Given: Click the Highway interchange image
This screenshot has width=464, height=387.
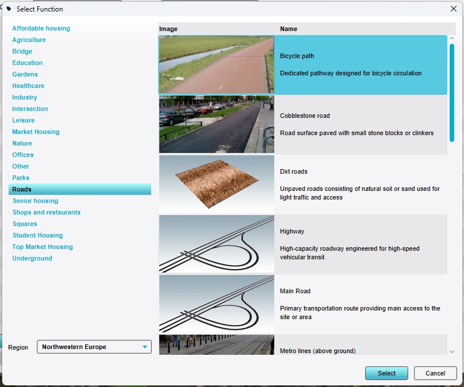Looking at the screenshot, I should pos(217,244).
